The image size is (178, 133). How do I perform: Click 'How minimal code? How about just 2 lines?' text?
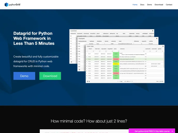pos(89,121)
